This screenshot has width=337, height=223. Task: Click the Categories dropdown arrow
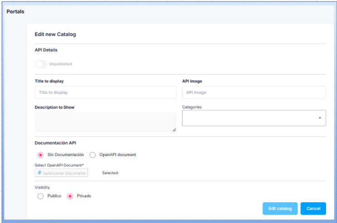coord(319,118)
